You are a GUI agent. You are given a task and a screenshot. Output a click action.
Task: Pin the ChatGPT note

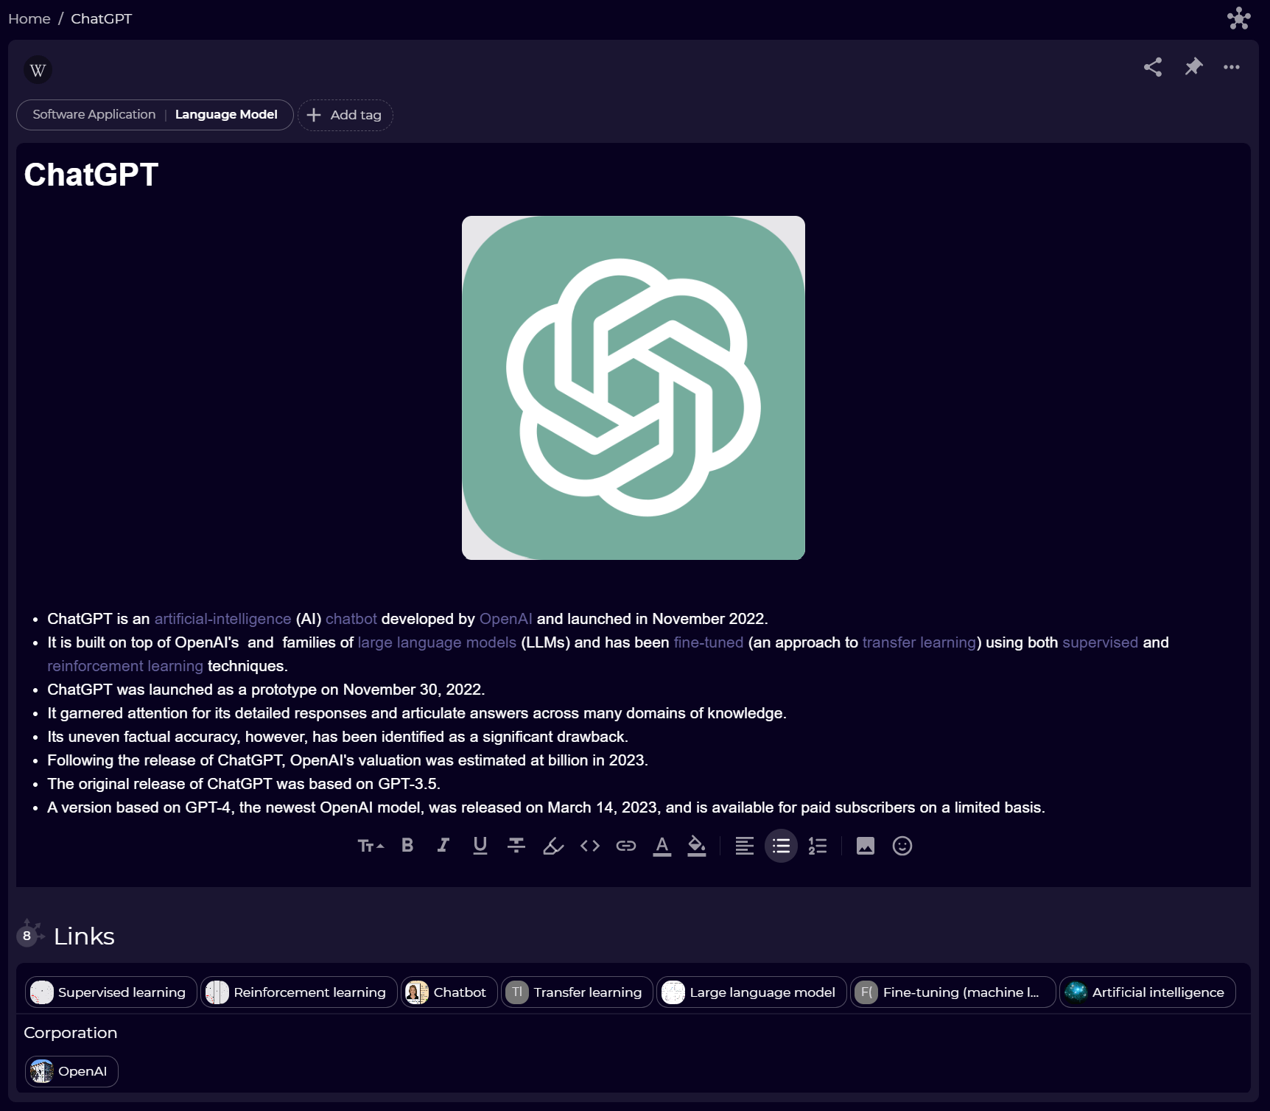point(1193,67)
